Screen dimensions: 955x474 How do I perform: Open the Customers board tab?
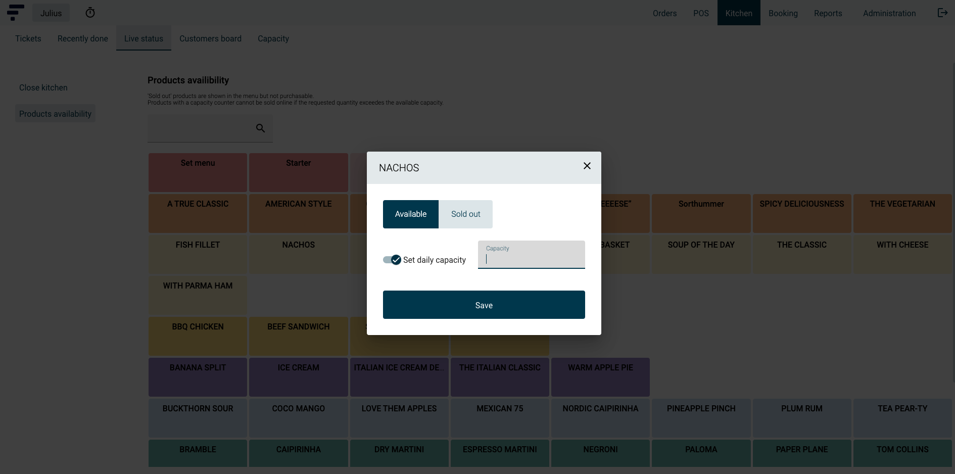coord(210,38)
